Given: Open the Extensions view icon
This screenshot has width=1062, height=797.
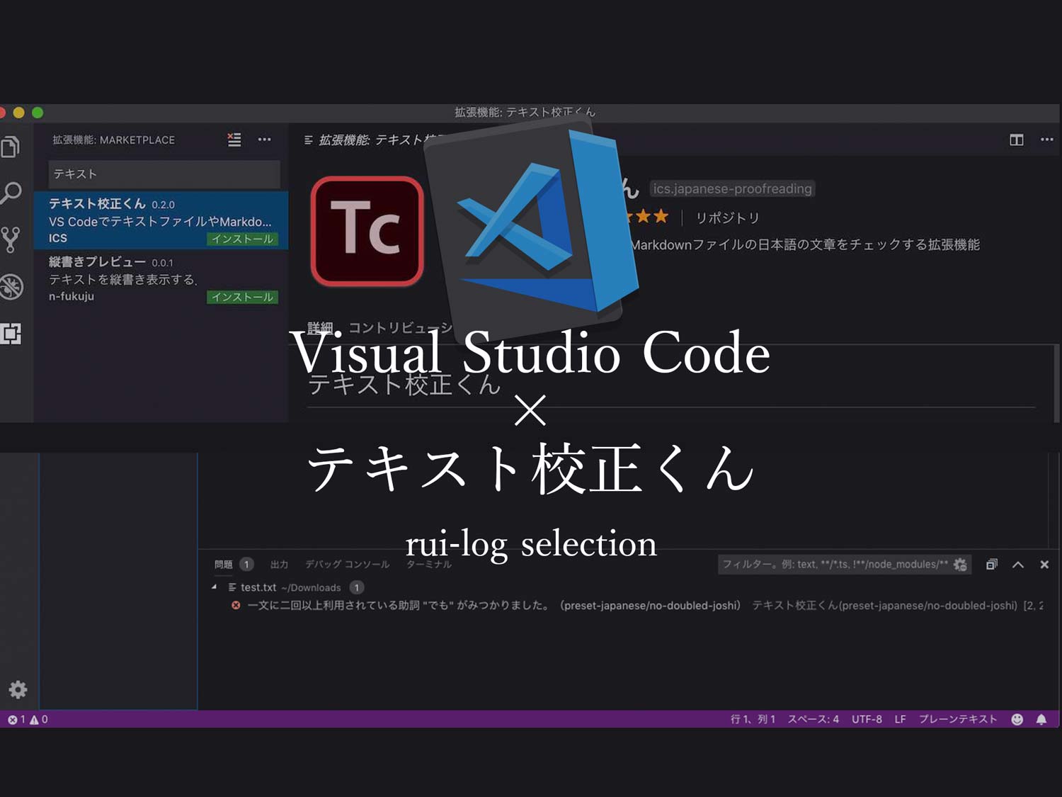Looking at the screenshot, I should click(x=11, y=333).
